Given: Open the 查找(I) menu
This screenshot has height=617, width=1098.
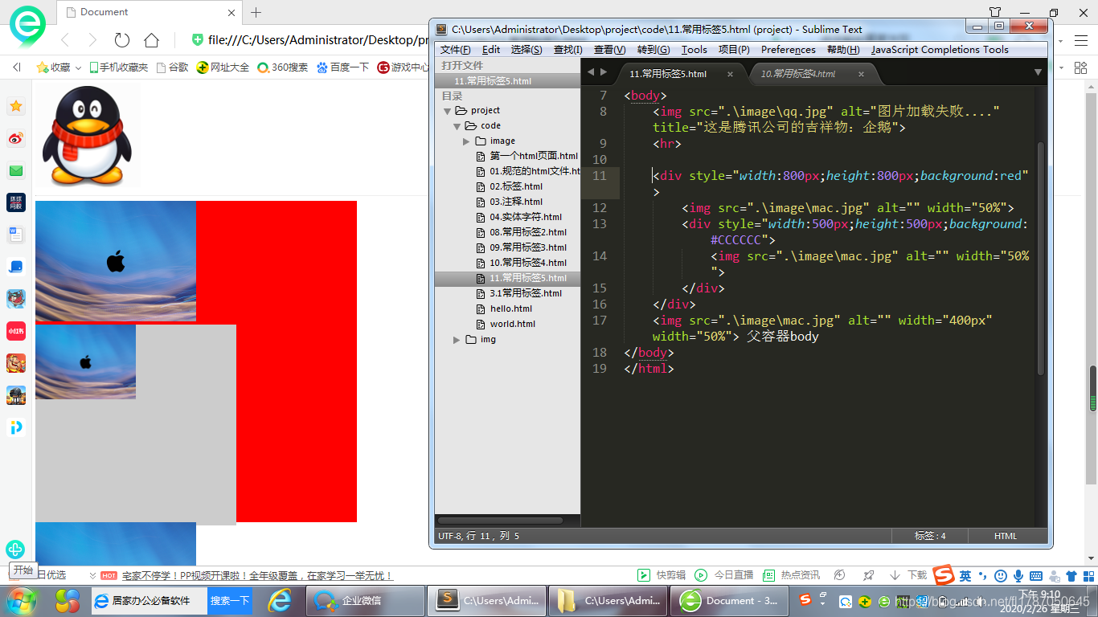Looking at the screenshot, I should [x=567, y=49].
